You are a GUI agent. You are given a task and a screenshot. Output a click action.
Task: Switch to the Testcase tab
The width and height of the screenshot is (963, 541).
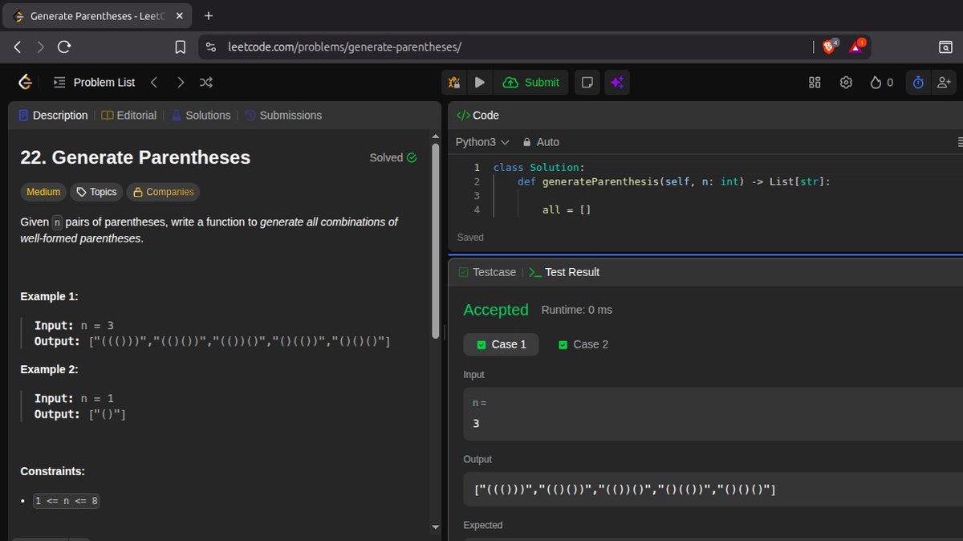pyautogui.click(x=487, y=272)
